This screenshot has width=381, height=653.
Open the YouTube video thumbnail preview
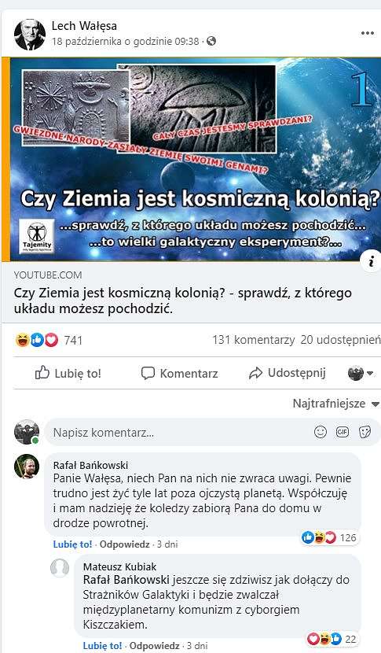click(x=193, y=160)
